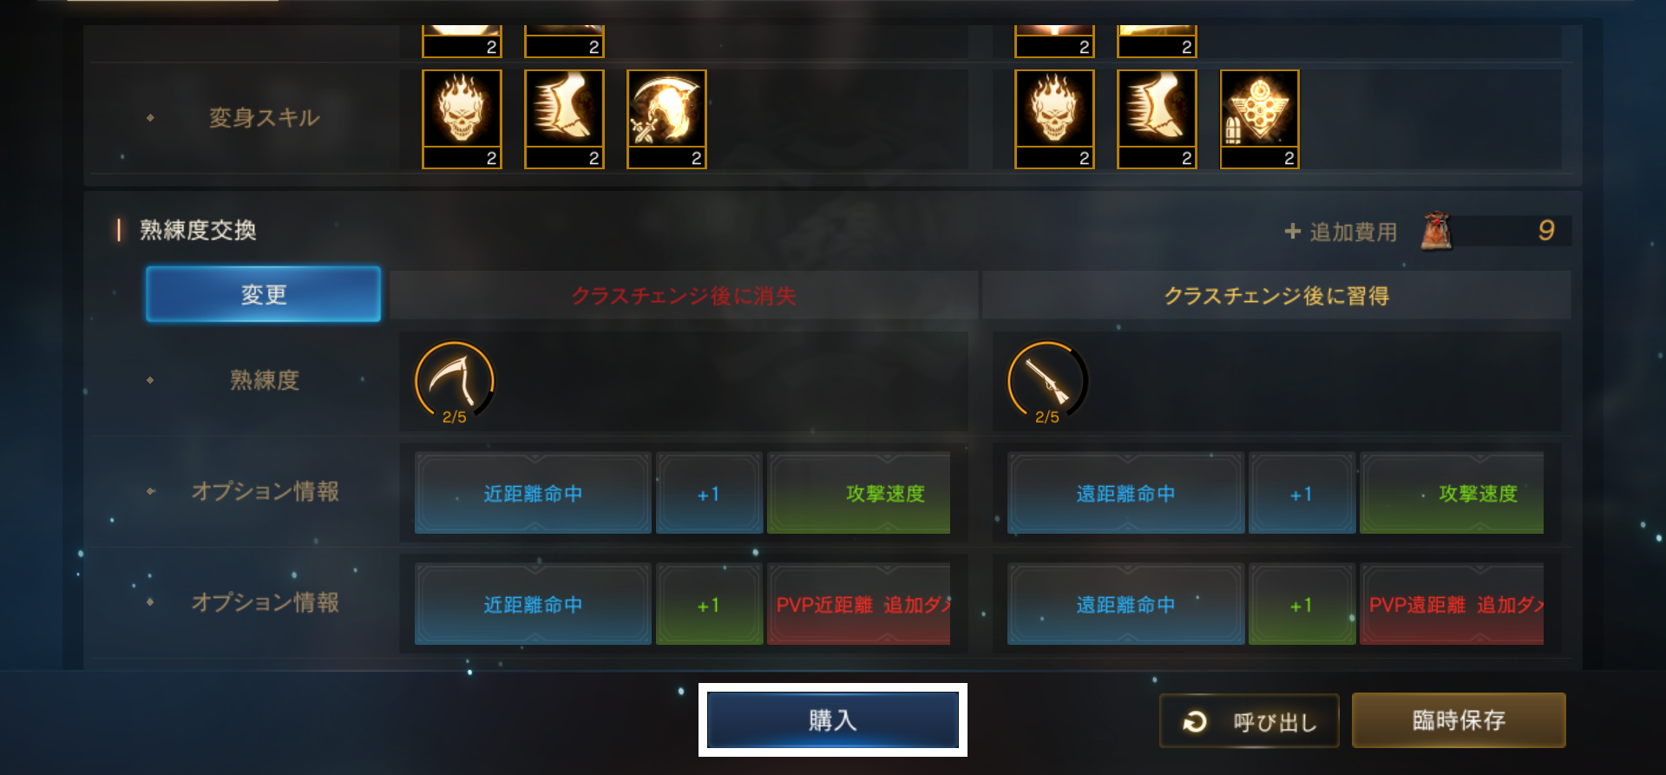
Task: Click the pouch icon next to 追加費用
Action: click(x=1436, y=231)
